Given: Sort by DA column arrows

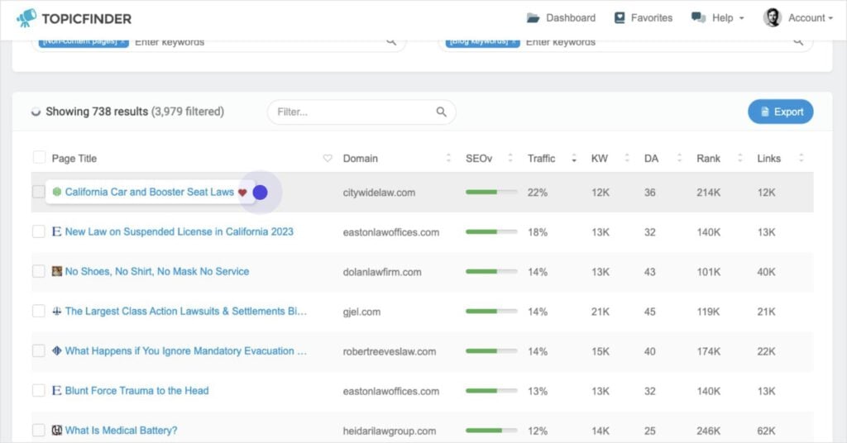Looking at the screenshot, I should [679, 158].
